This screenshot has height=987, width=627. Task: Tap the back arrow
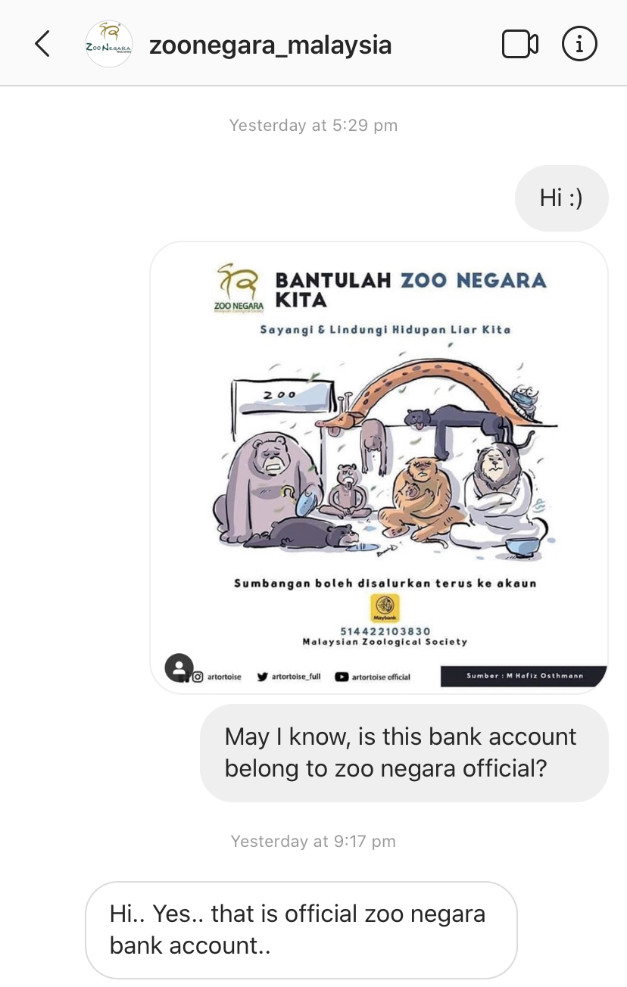pos(42,44)
